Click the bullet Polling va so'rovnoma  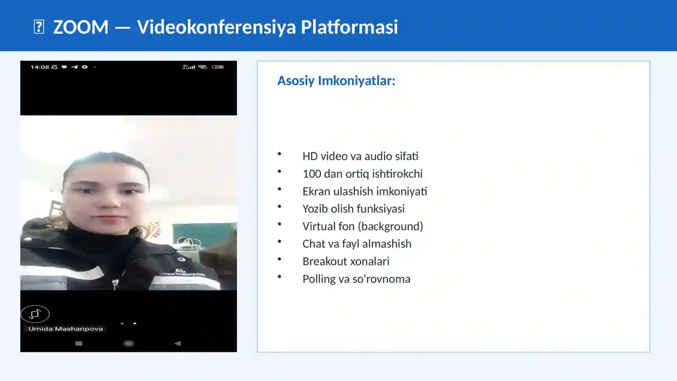(357, 279)
